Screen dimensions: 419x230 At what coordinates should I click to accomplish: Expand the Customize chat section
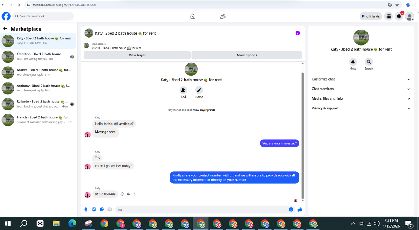(x=361, y=79)
